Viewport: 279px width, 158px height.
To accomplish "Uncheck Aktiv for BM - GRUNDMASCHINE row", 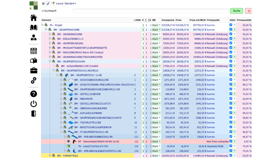I will (231, 34).
